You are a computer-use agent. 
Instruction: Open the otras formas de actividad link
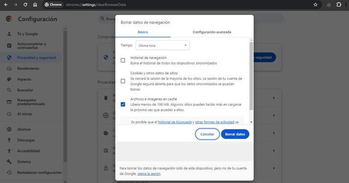215,122
